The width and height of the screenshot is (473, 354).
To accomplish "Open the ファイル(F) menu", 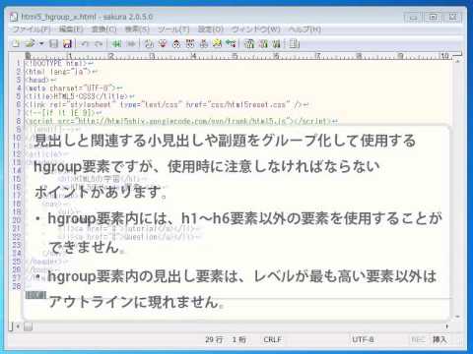I will click(32, 29).
